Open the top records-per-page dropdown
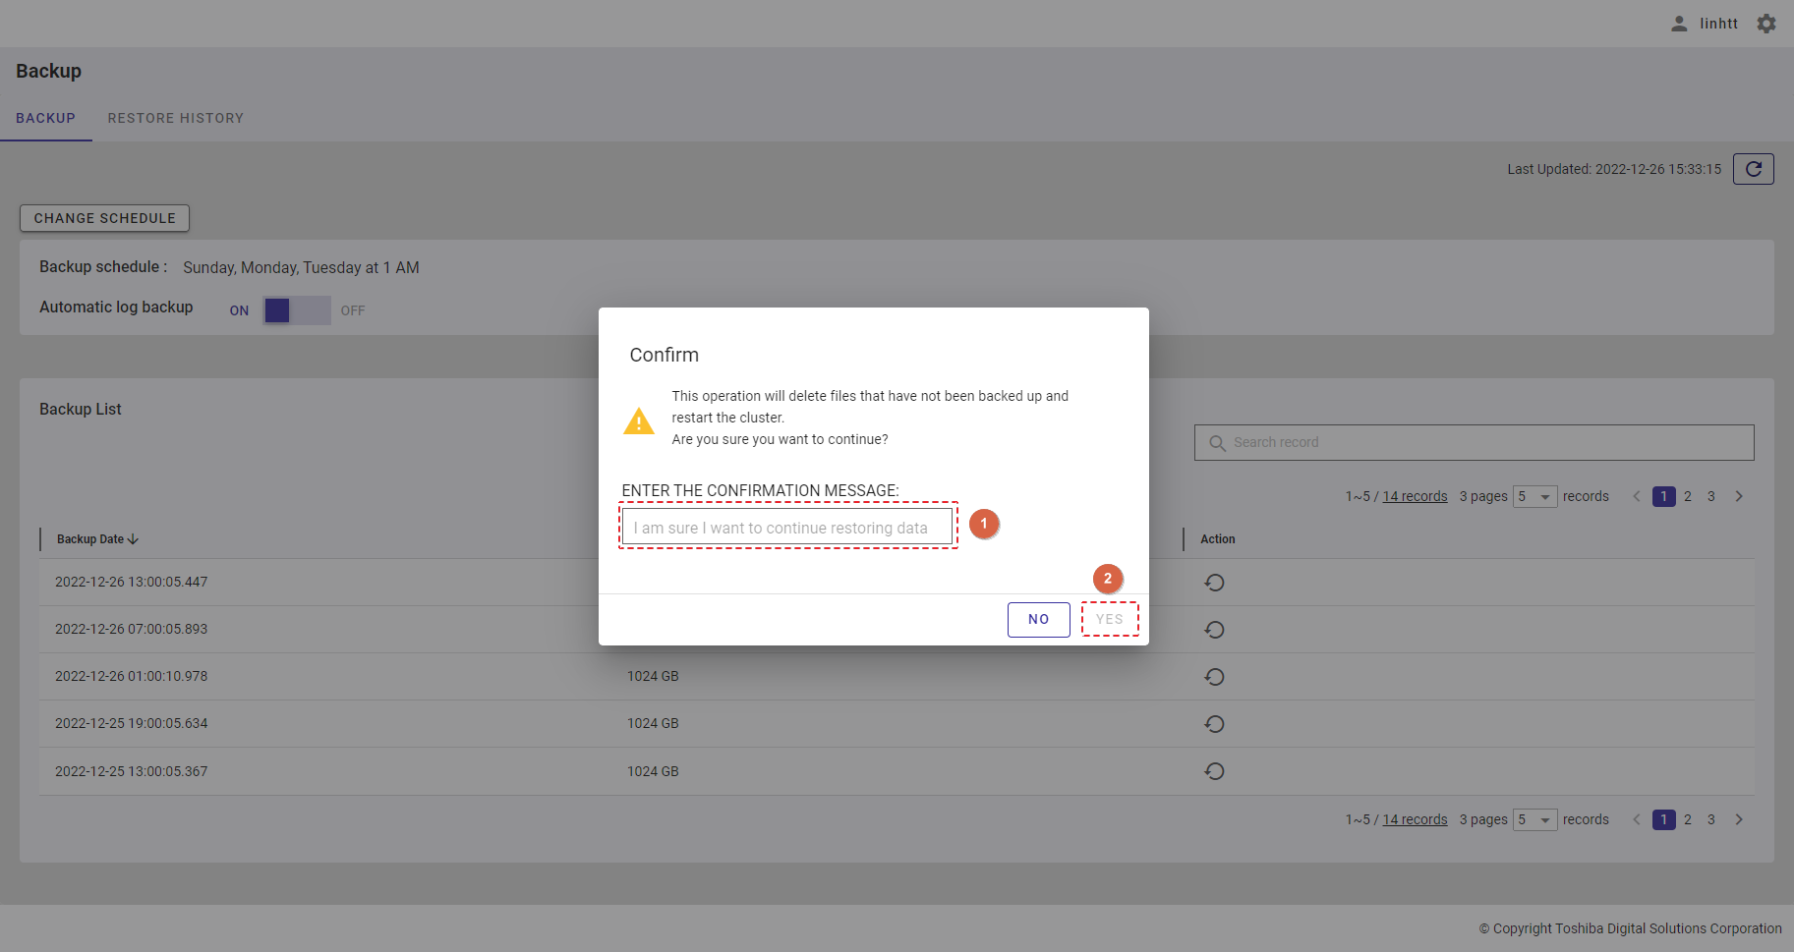1794x952 pixels. coord(1534,497)
